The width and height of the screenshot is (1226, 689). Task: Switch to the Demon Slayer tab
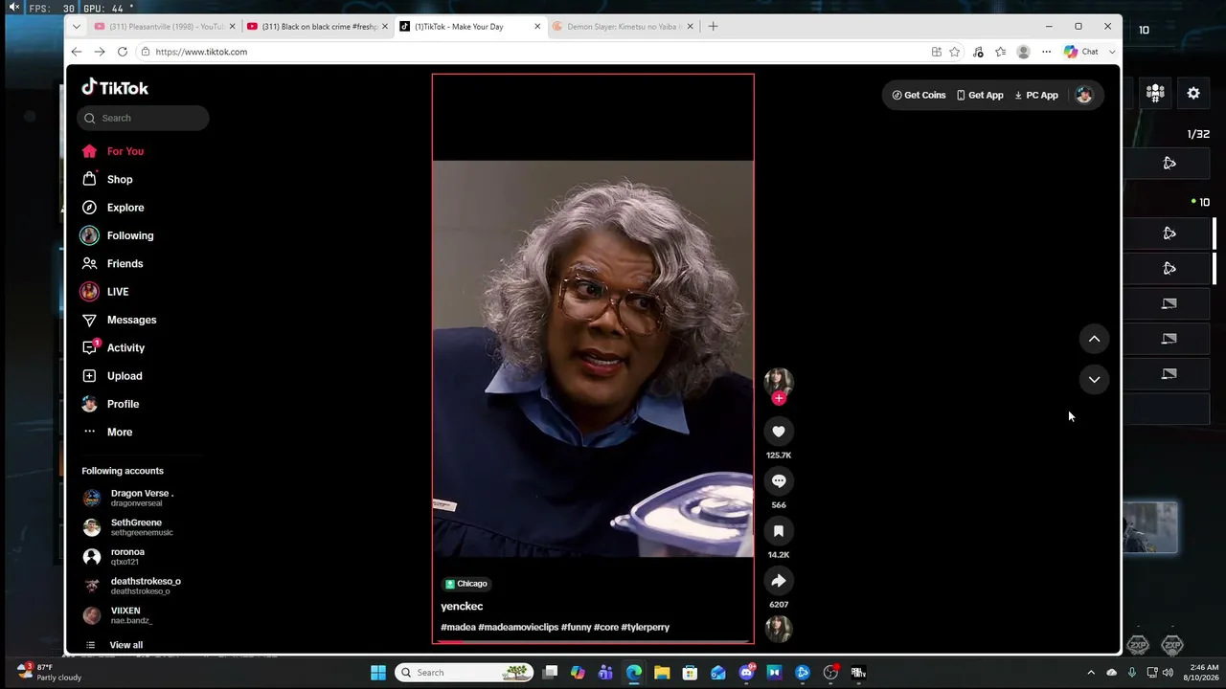click(624, 27)
